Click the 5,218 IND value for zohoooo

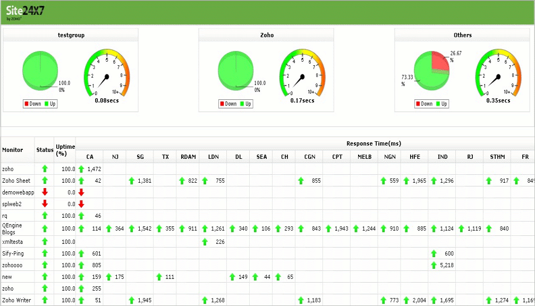click(447, 265)
